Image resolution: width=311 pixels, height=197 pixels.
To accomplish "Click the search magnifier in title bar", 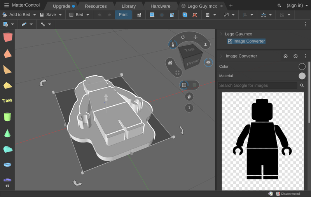I will click(x=279, y=5).
